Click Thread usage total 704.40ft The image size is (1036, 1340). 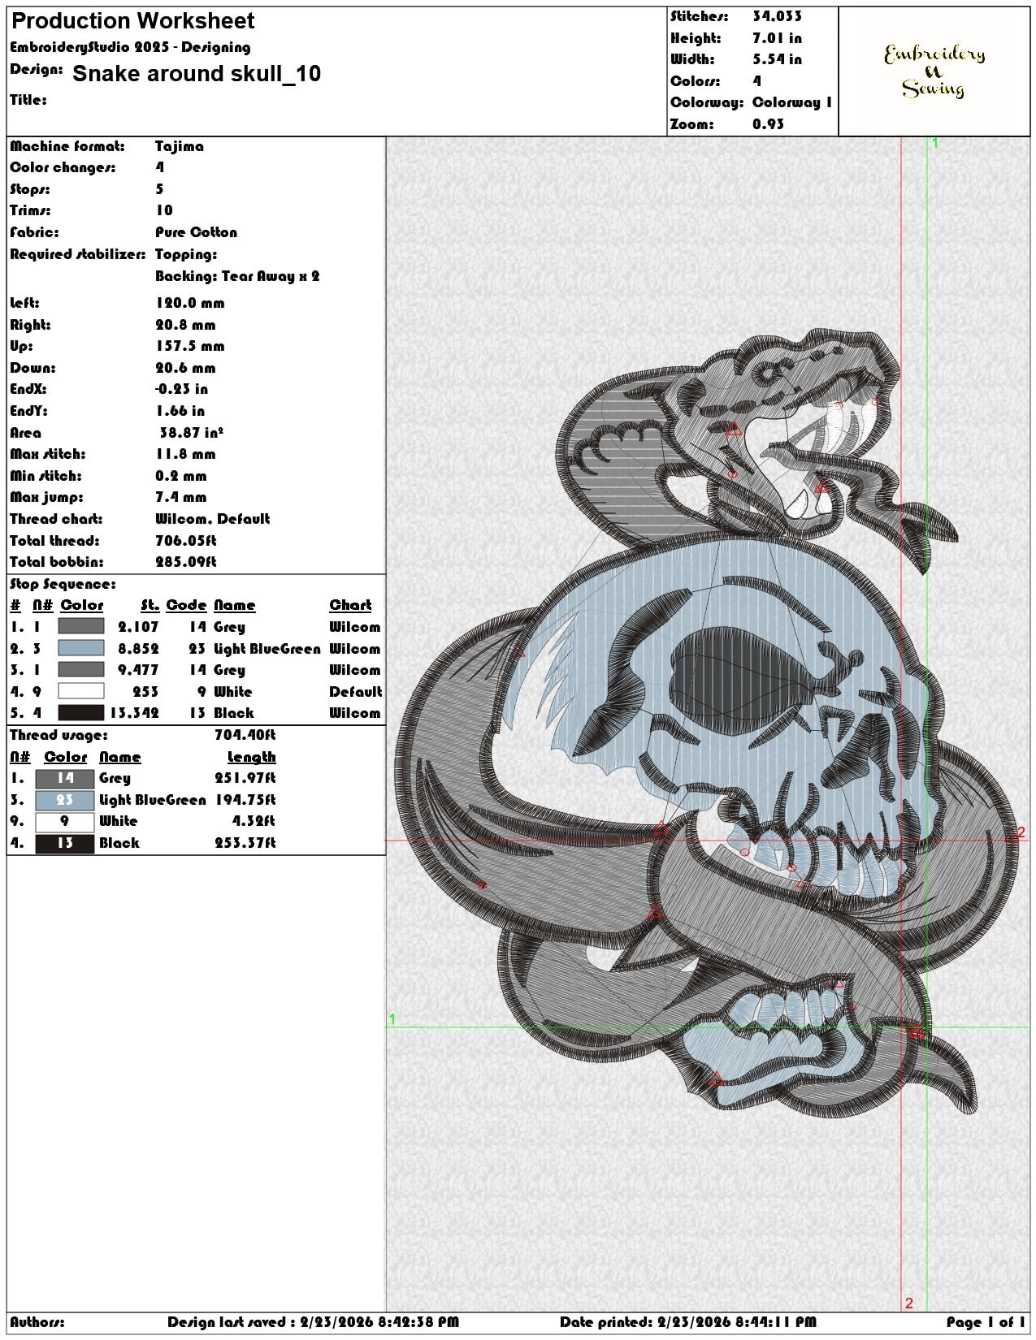(x=245, y=735)
